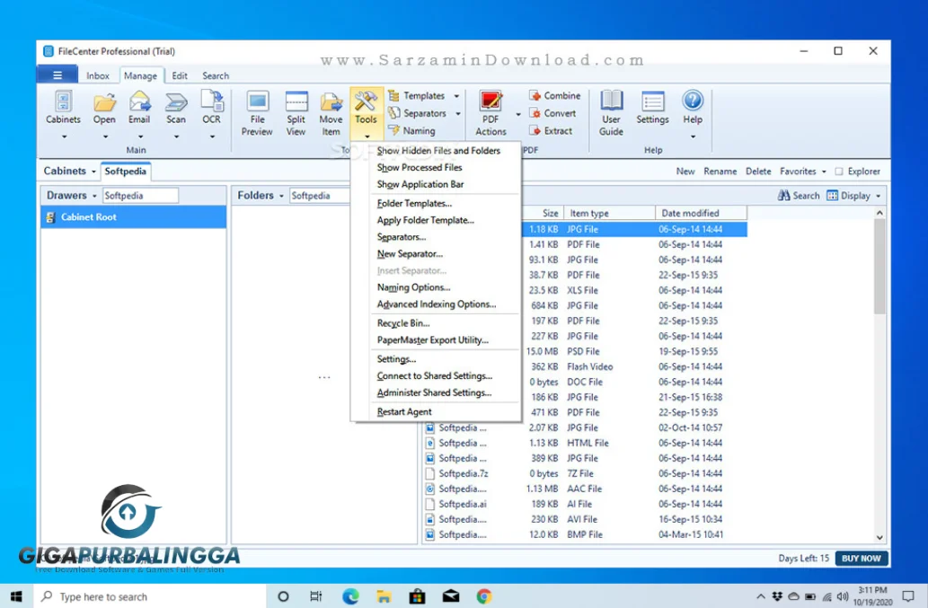Select Cabinet Root in Drawers
The image size is (928, 608).
coord(134,217)
